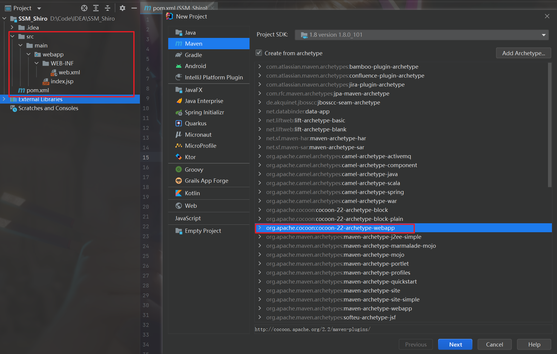Select Grails App Forge project type
557x354 pixels.
[209, 181]
